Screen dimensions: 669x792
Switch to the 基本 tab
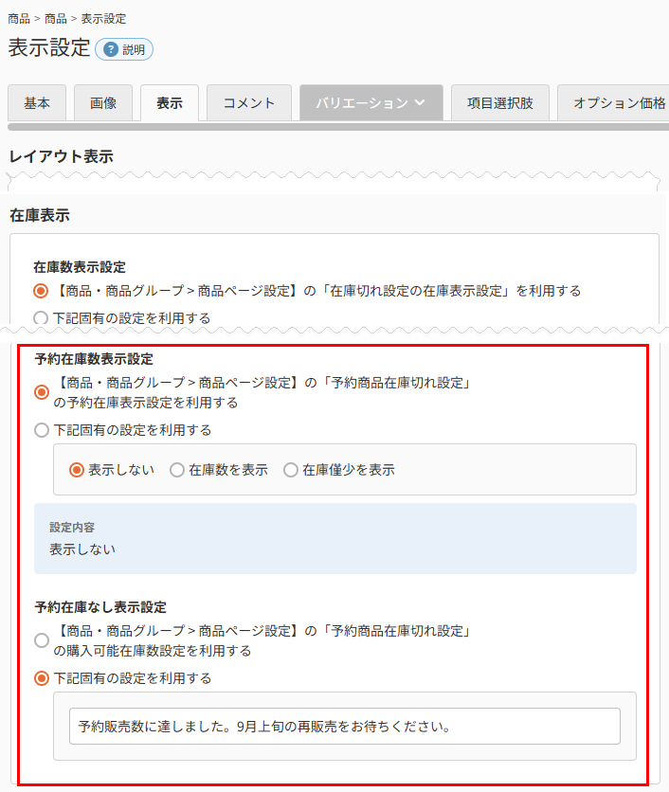(x=37, y=102)
